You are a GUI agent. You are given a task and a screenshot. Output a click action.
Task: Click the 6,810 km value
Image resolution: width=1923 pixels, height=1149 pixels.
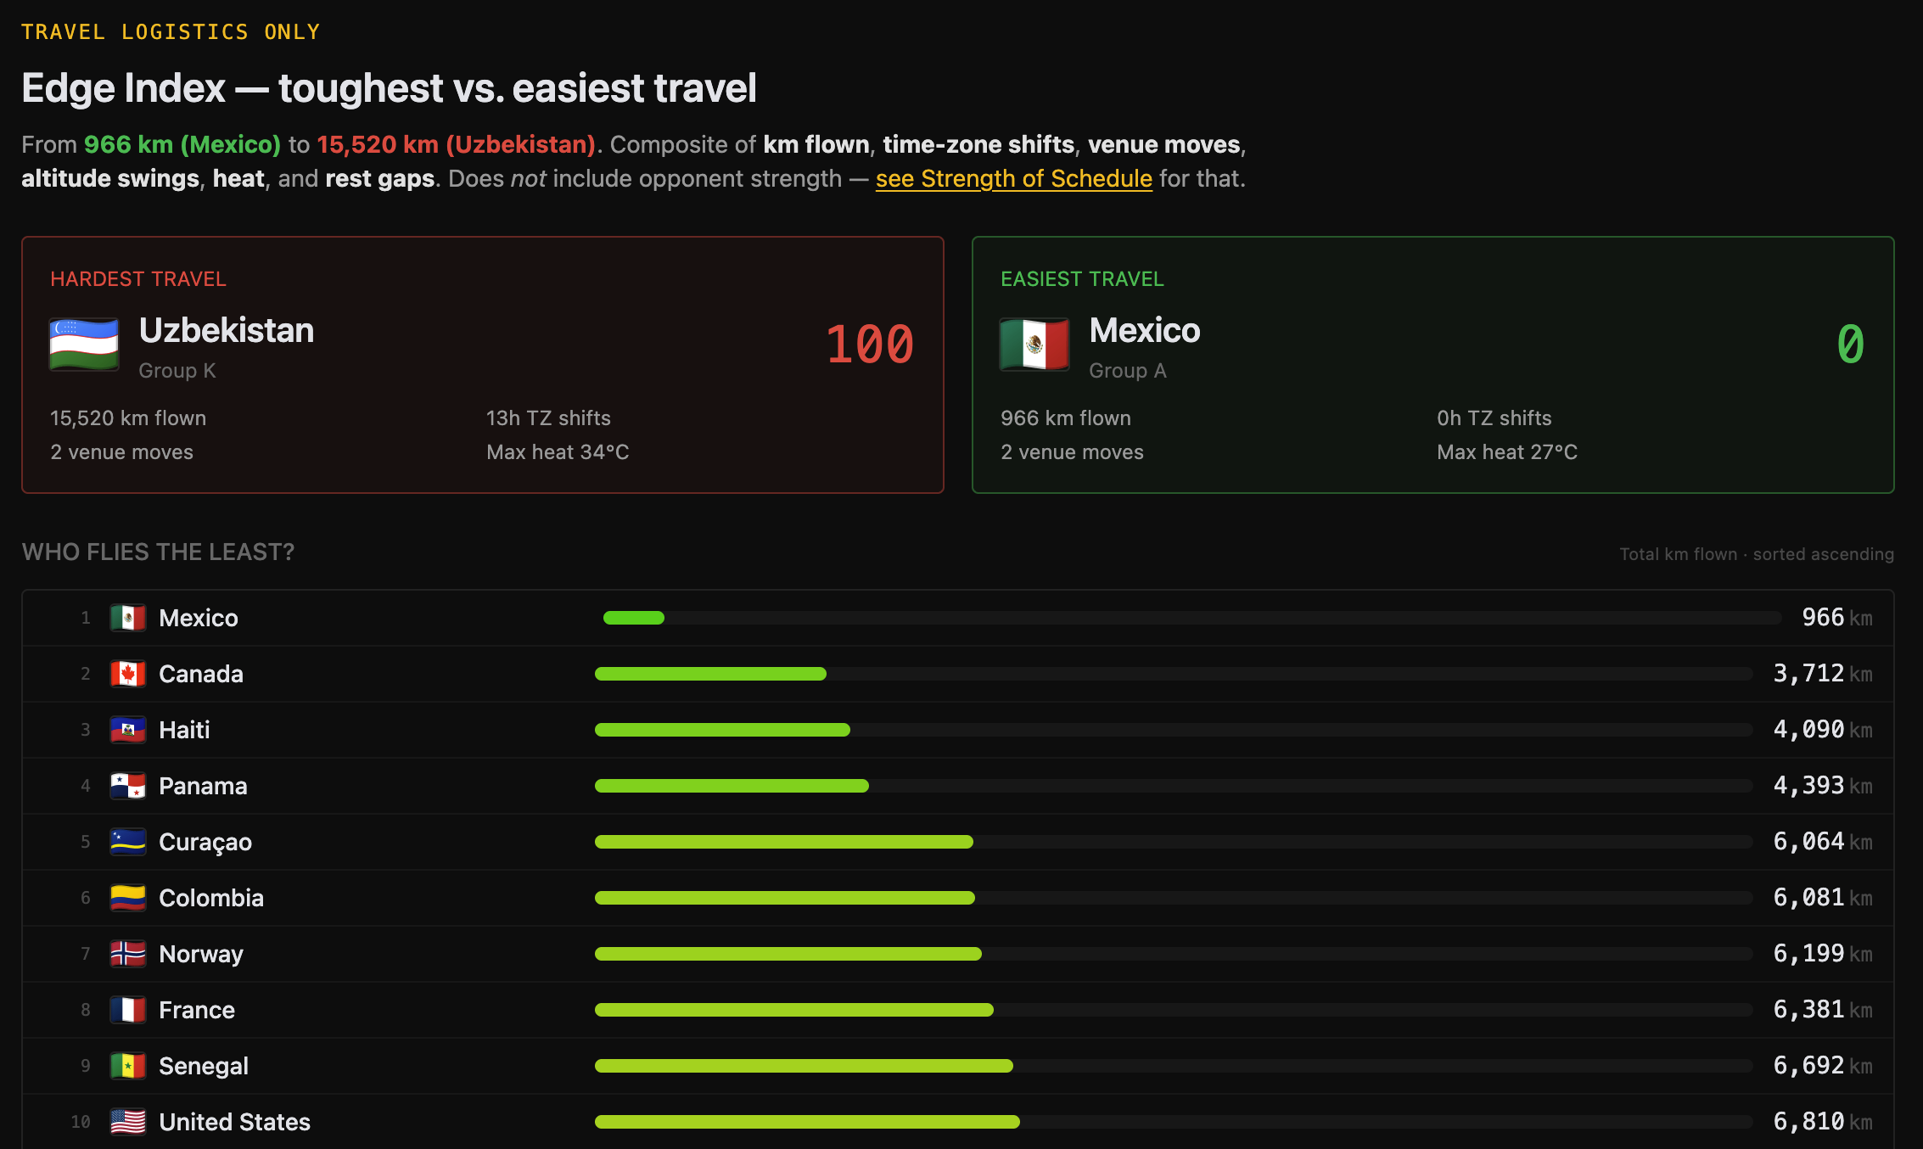[1823, 1122]
